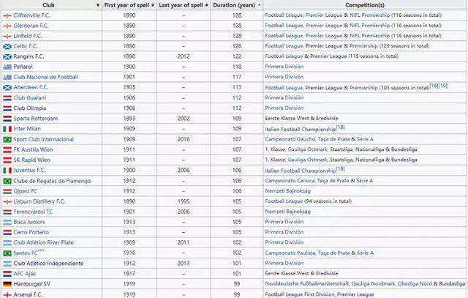Open Campeonato Carioca competition link
The image size is (468, 298).
pos(290,181)
